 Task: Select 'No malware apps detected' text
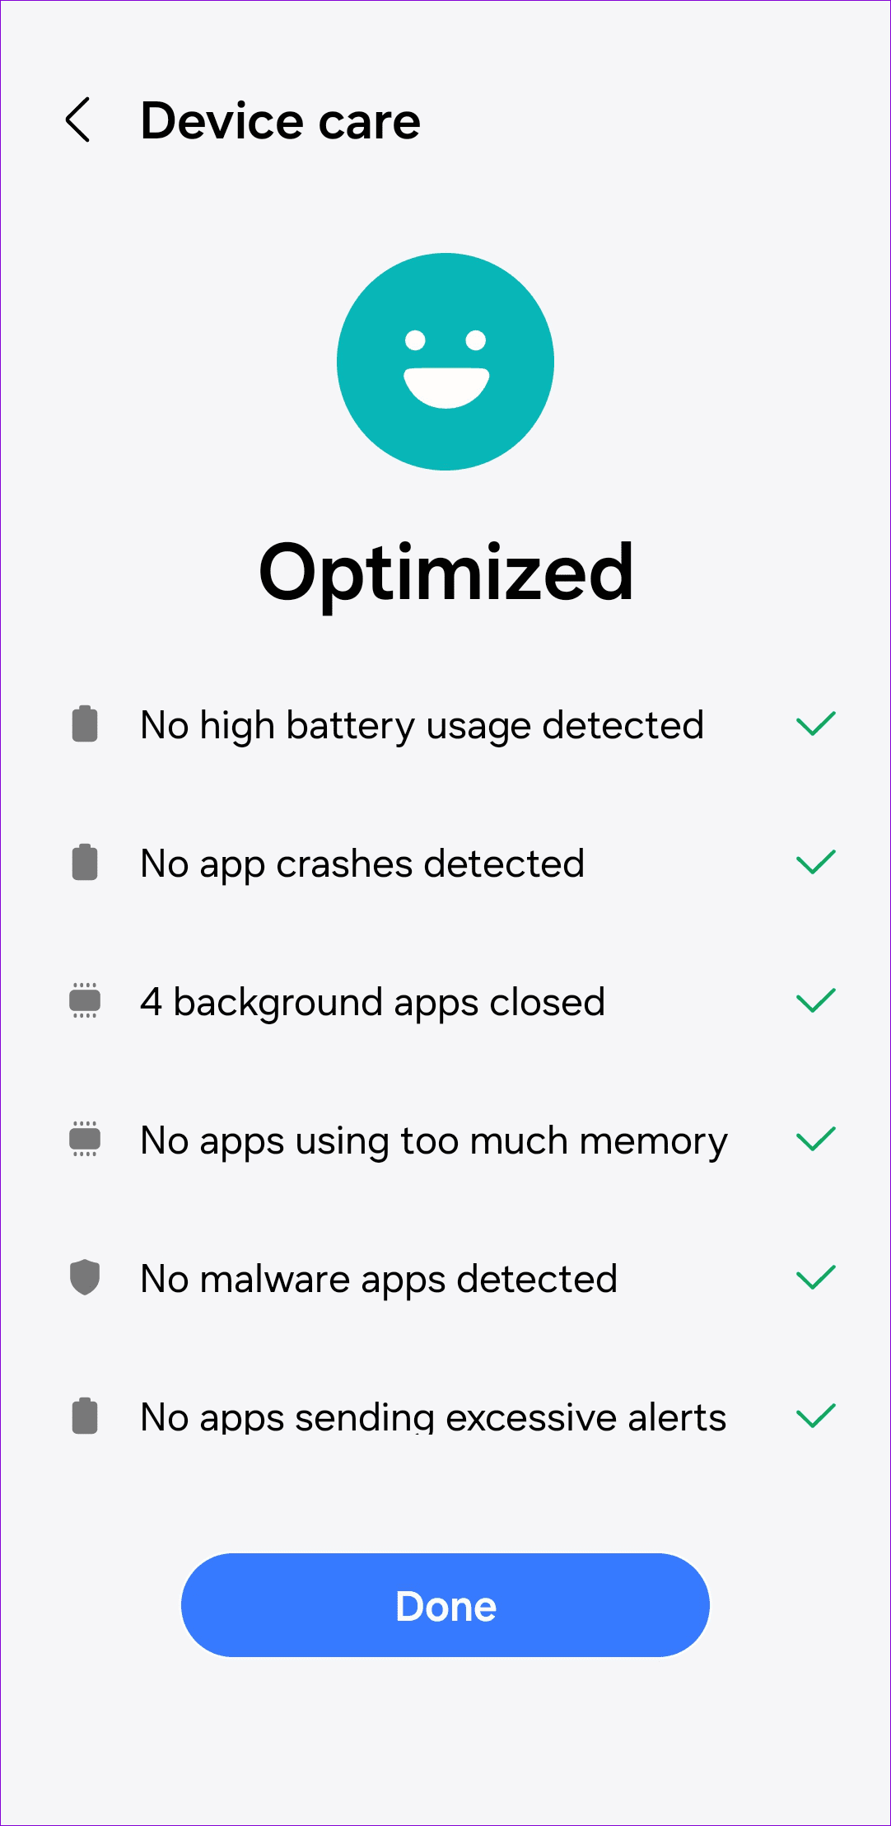pyautogui.click(x=379, y=1280)
